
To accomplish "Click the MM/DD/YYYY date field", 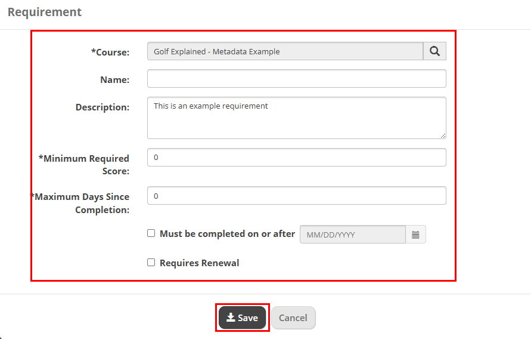I will pyautogui.click(x=353, y=235).
